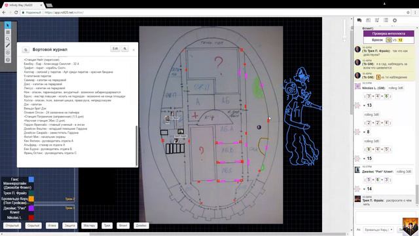The width and height of the screenshot is (419, 236).
Task: Click the chat log vertical scrollbar
Action: 417,195
